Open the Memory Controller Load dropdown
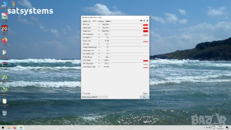 click(x=99, y=47)
